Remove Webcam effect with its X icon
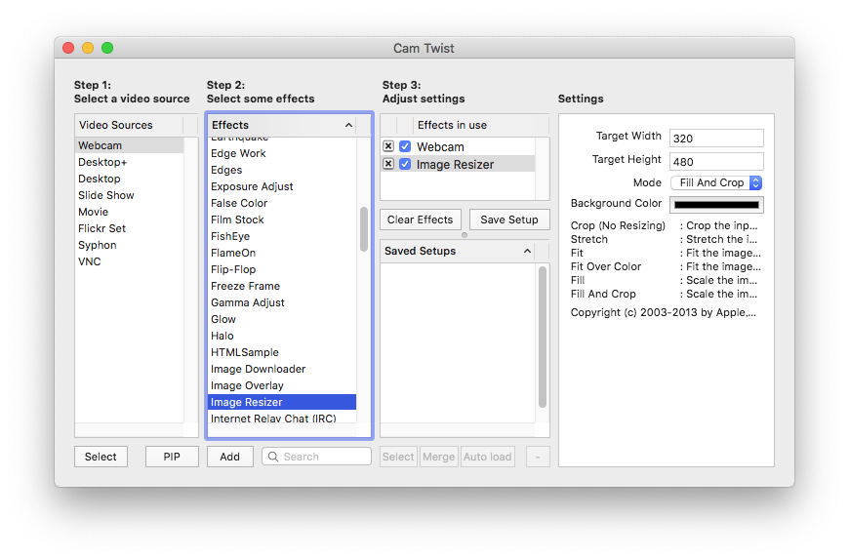The width and height of the screenshot is (849, 559). [x=387, y=146]
